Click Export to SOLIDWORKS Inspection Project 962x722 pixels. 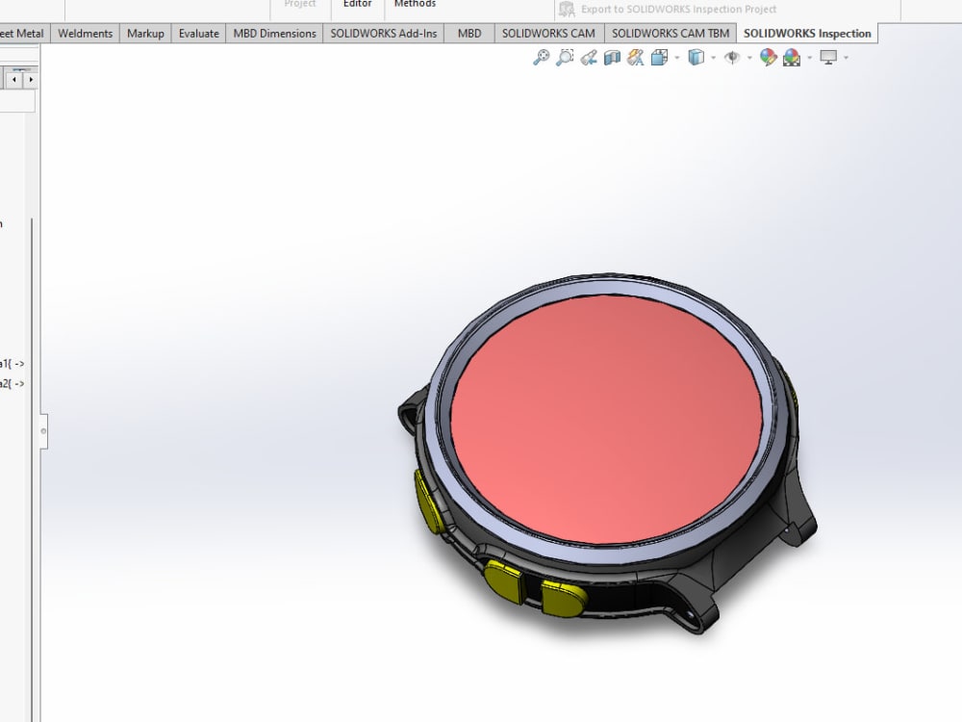(678, 10)
